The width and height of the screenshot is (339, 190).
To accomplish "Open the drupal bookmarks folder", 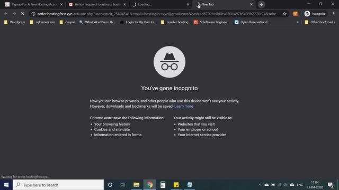I will (x=67, y=22).
